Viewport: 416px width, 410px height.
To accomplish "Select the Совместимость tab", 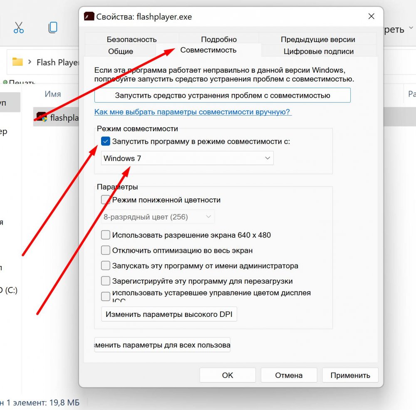I will (x=208, y=50).
